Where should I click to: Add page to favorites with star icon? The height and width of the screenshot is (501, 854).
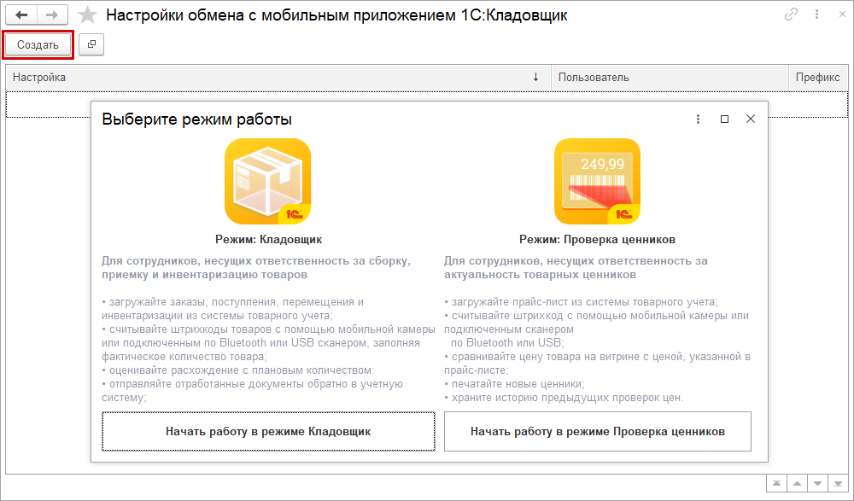(87, 15)
